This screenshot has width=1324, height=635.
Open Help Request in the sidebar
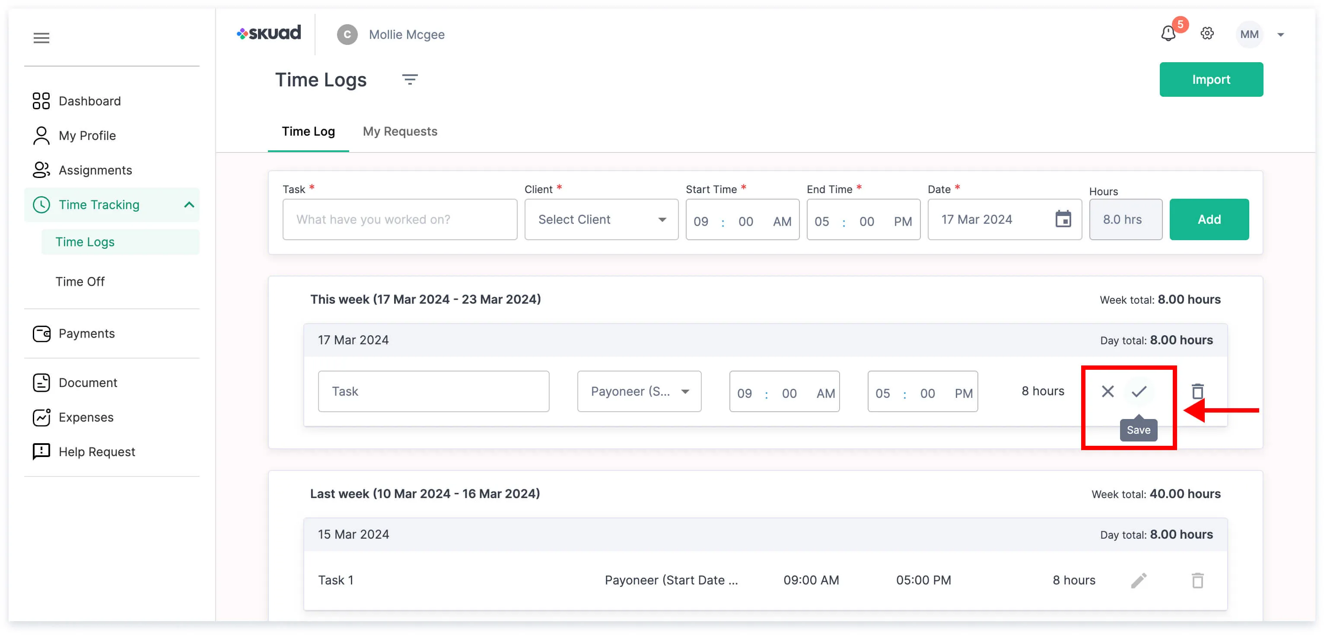[111, 451]
